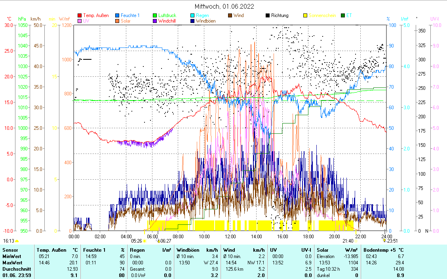Click the green Luftdruck legend square
This screenshot has height=279, width=447.
155,16
